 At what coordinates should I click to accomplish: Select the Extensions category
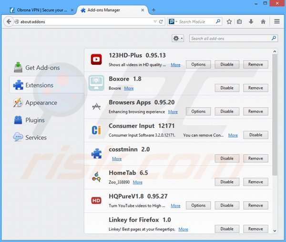pos(47,85)
